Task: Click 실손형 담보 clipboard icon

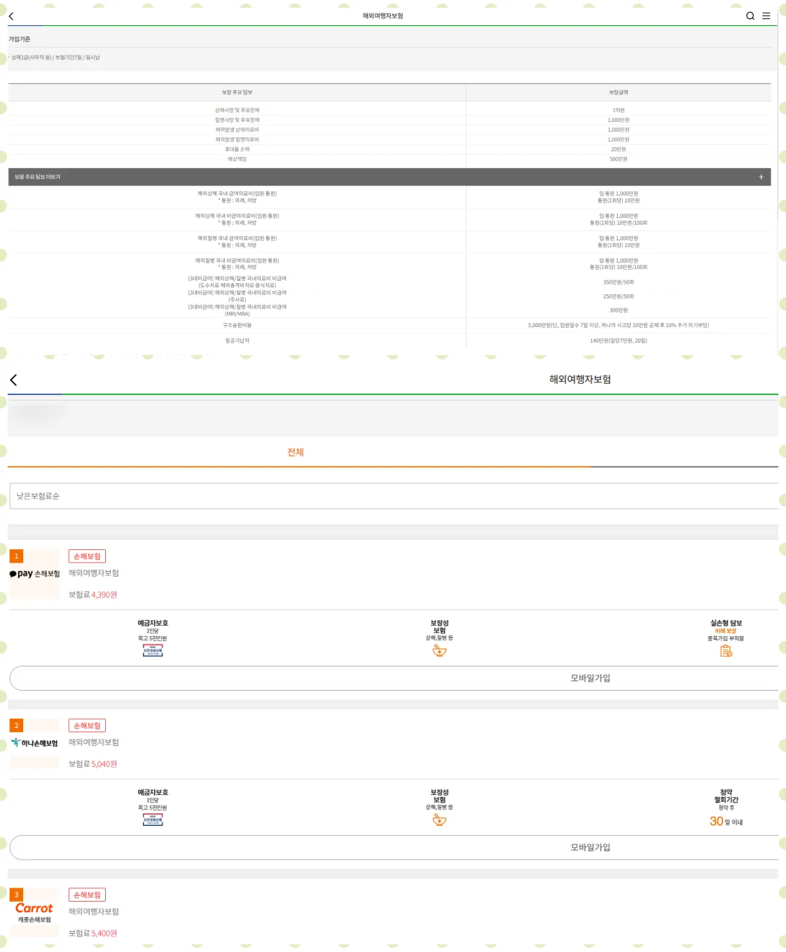Action: (x=726, y=651)
